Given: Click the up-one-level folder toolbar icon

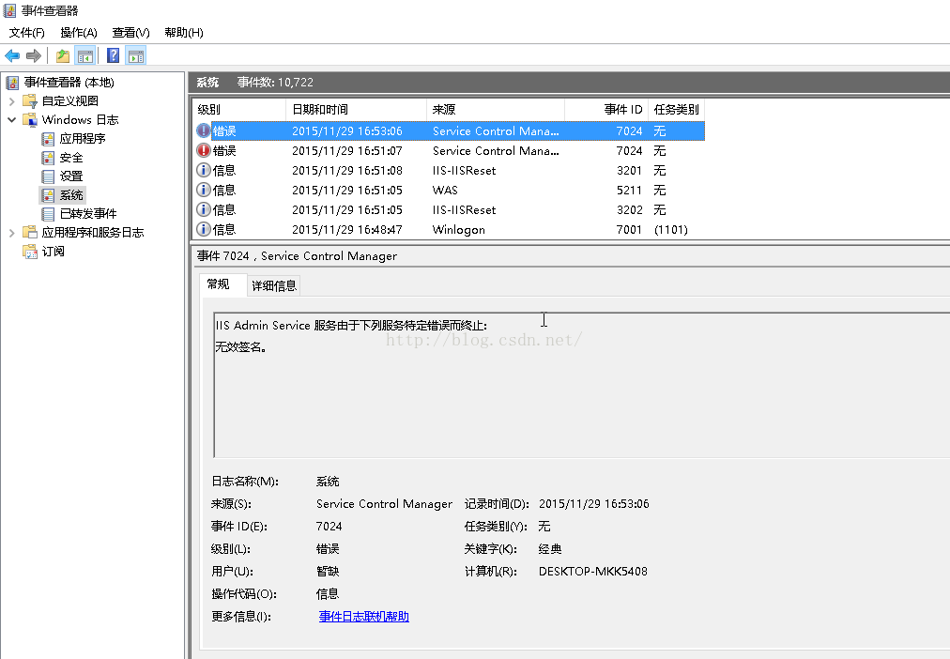Looking at the screenshot, I should tap(62, 55).
